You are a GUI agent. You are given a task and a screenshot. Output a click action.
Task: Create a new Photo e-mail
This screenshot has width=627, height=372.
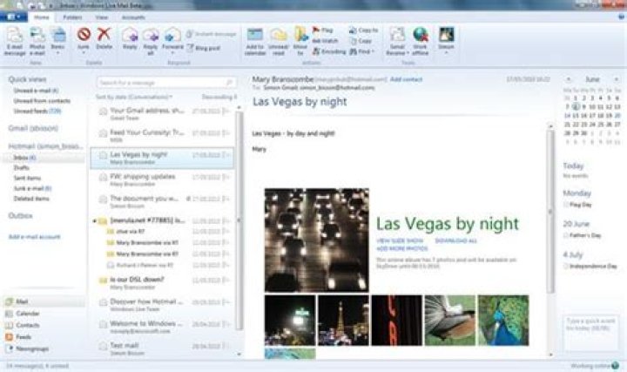(x=37, y=41)
